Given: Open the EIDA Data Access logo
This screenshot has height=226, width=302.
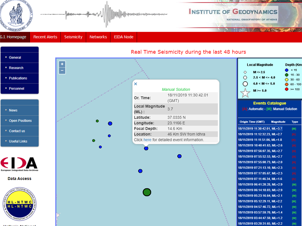Looking at the screenshot, I should pos(19,164).
